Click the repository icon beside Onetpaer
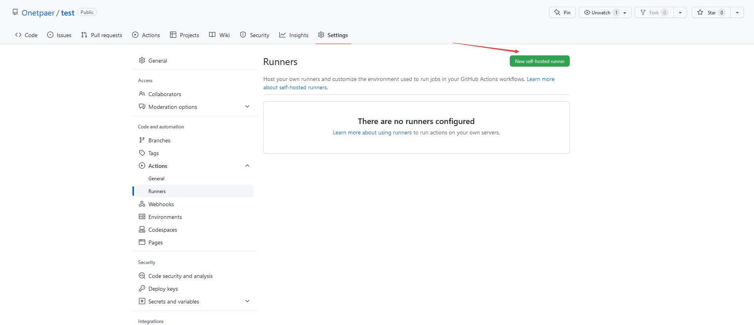Viewport: 754px width, 325px height. 15,12
